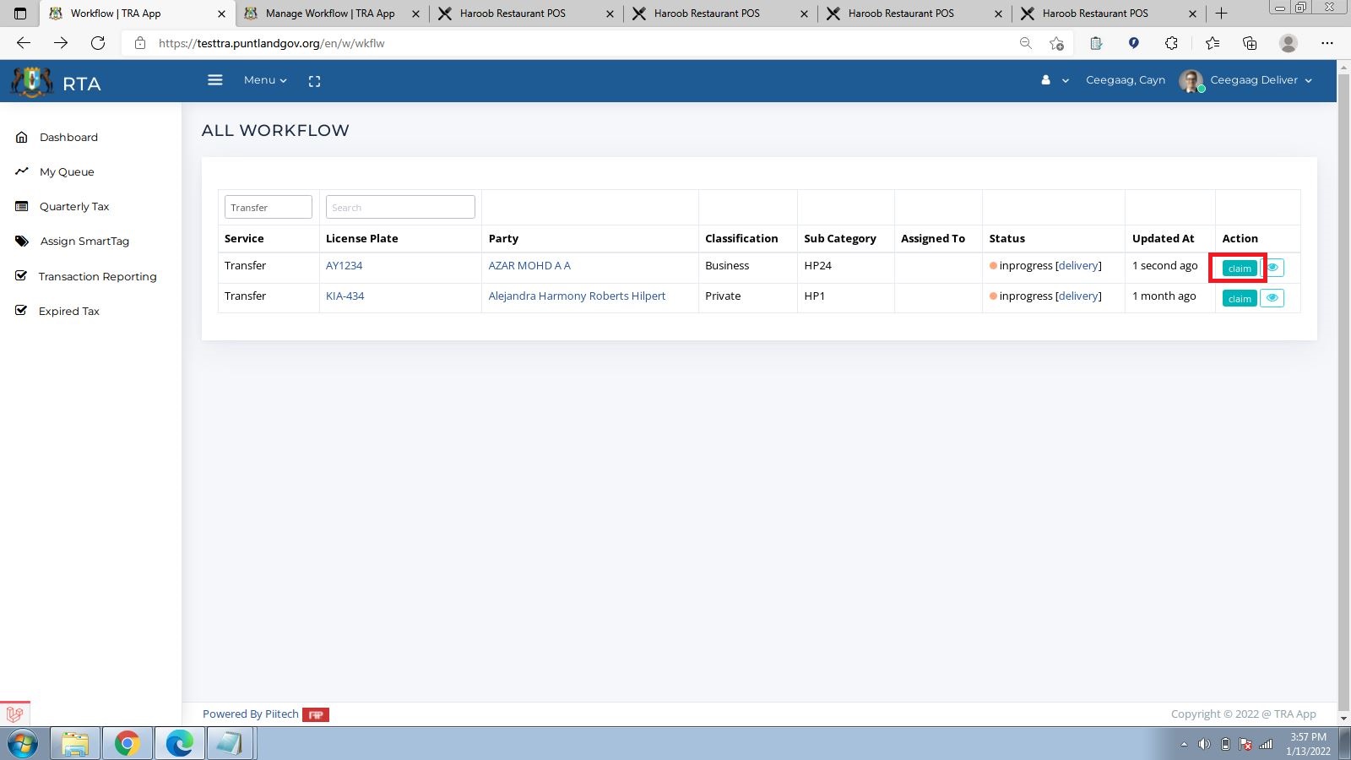Open party AZAR MOHD A A
The height and width of the screenshot is (760, 1351).
tap(529, 266)
